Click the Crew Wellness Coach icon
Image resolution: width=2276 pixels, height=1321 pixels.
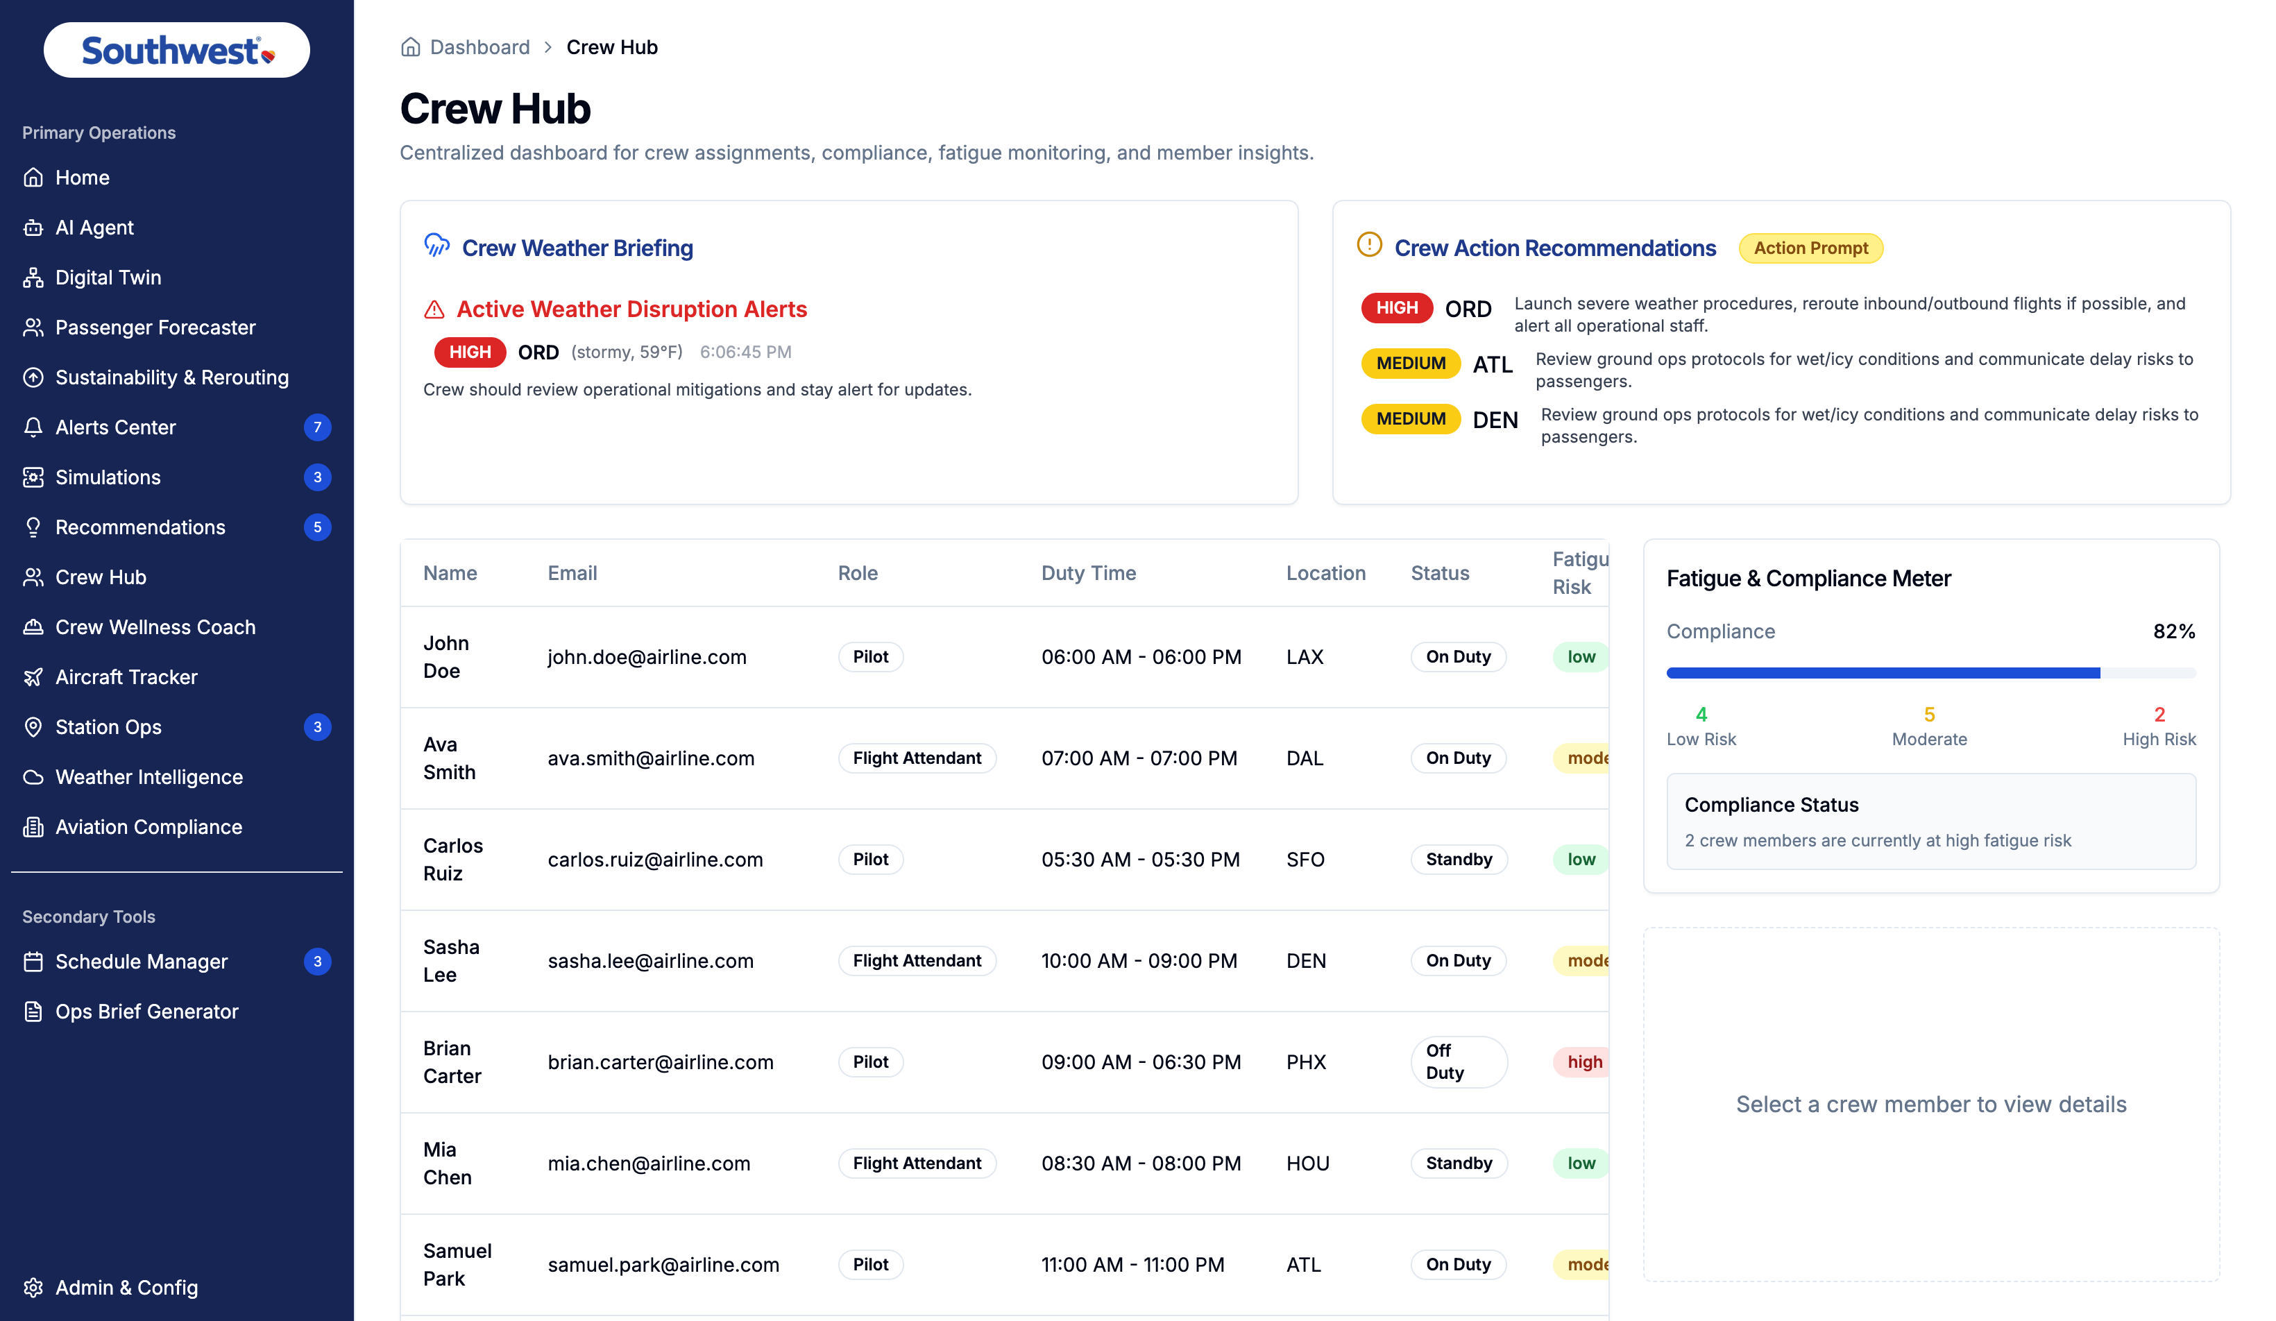click(x=33, y=627)
